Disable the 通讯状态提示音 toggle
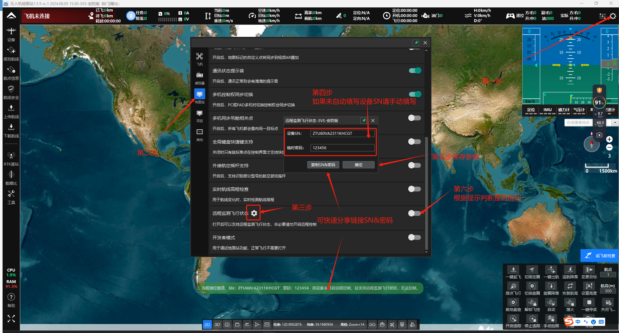619x333 pixels. pos(415,70)
